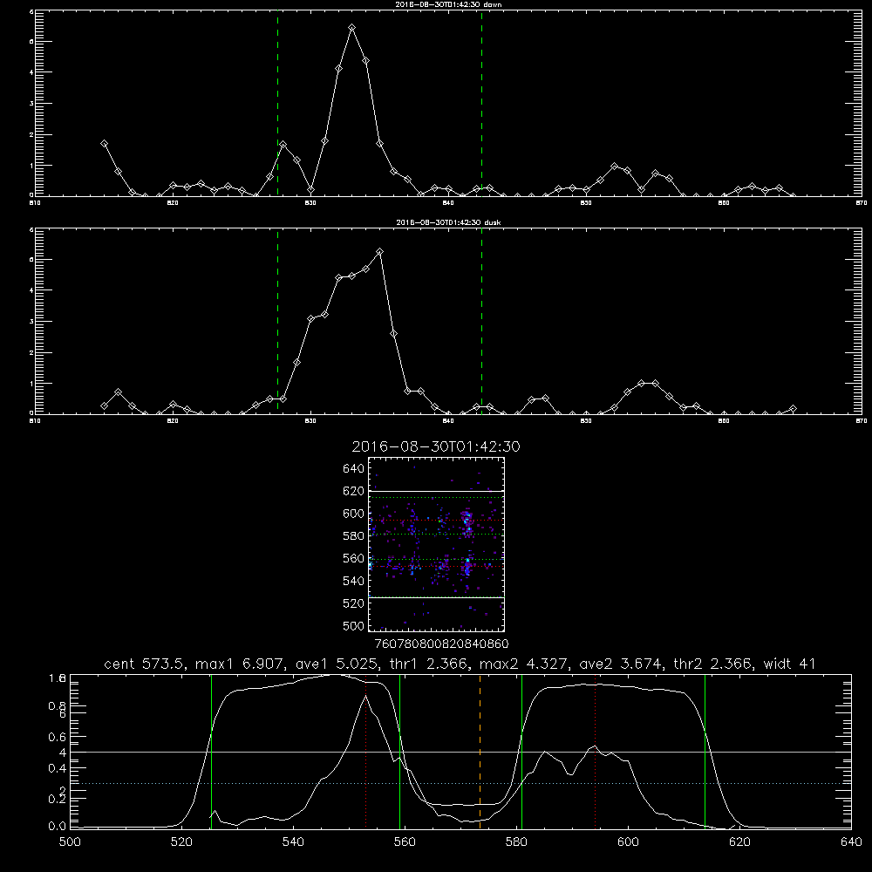The height and width of the screenshot is (872, 872).
Task: Click the heatmap y-axis label 520
Action: pos(354,603)
